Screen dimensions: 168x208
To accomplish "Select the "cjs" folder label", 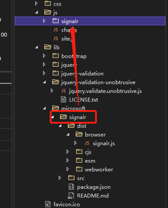I will (88, 152).
